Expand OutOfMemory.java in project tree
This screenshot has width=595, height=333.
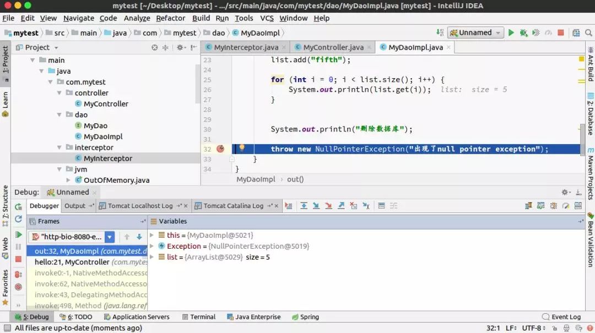68,180
